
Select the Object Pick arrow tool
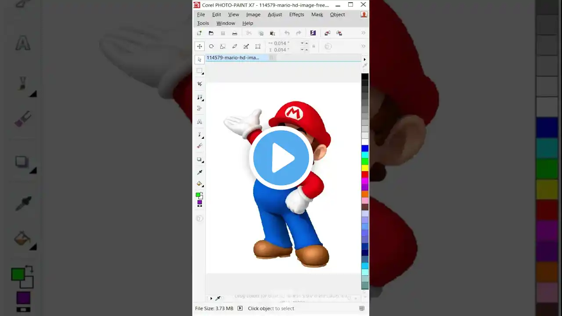tap(200, 59)
